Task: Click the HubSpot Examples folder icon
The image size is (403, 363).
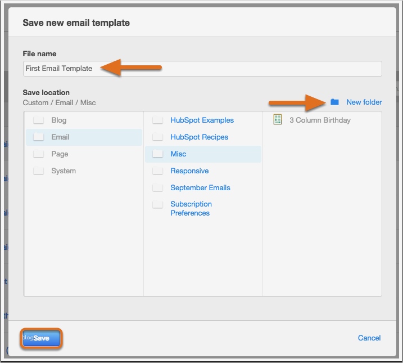Action: point(158,120)
